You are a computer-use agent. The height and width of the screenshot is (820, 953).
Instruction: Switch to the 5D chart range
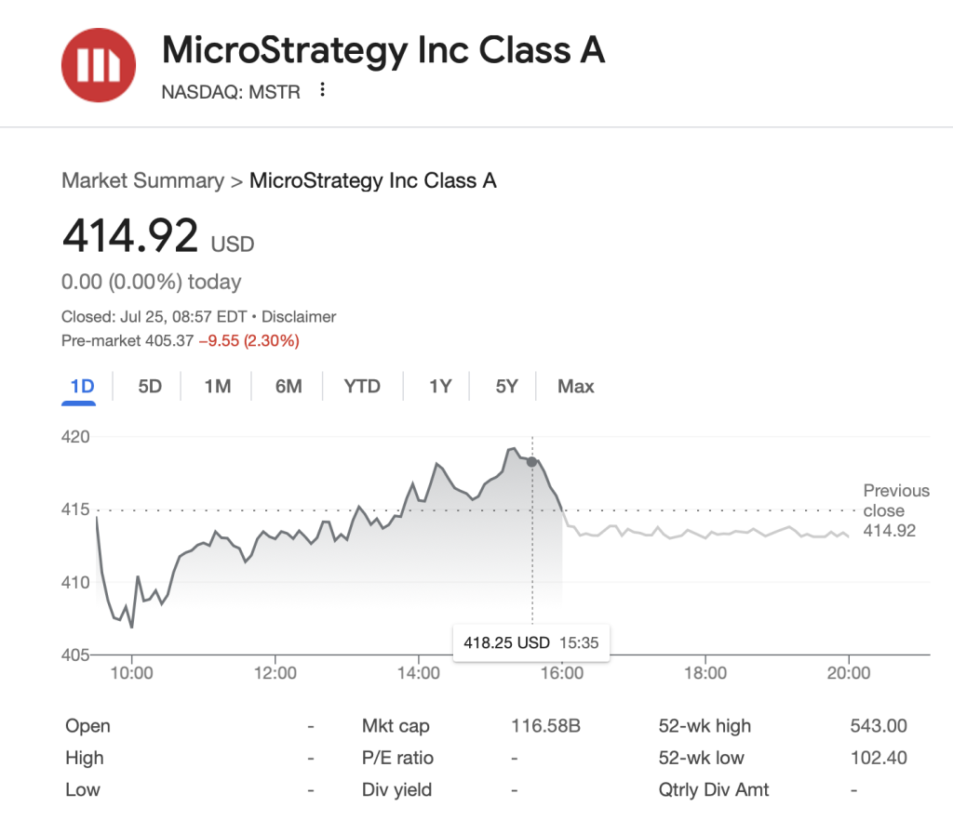tap(150, 387)
